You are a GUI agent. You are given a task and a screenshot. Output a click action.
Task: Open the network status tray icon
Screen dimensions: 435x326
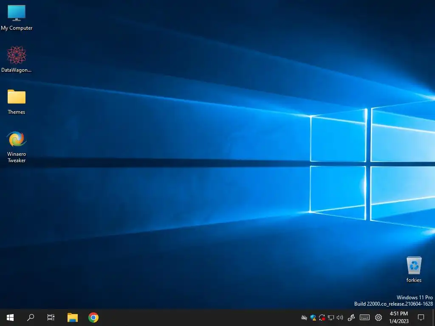331,318
